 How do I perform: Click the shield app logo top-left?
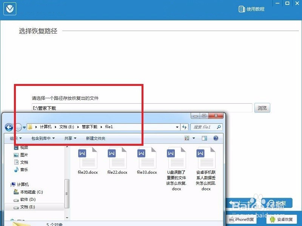[x=9, y=8]
